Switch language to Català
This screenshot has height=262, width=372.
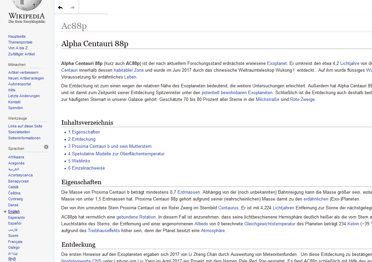[x=13, y=187]
